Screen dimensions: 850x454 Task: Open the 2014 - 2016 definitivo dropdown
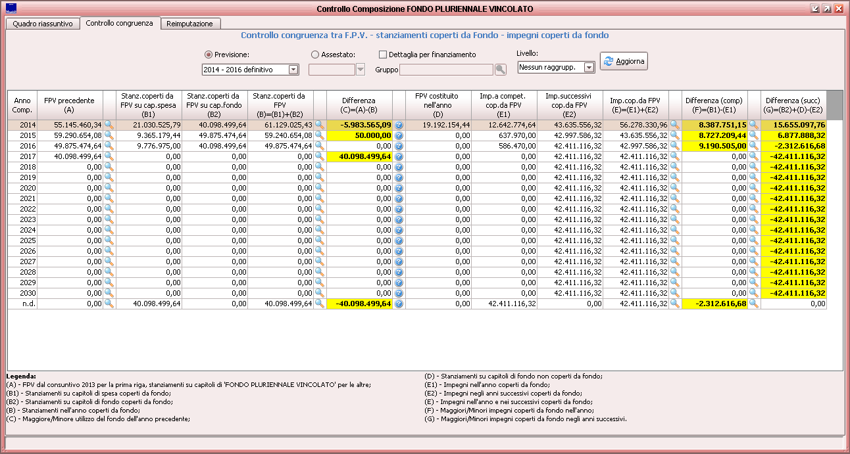pyautogui.click(x=293, y=70)
